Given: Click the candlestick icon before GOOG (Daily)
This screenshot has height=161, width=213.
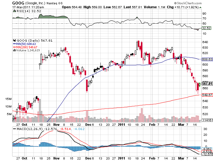Looking at the screenshot, I should point(14,40).
